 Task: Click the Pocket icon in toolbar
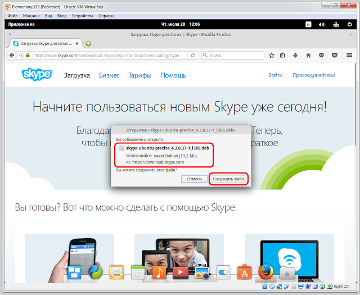click(x=335, y=55)
